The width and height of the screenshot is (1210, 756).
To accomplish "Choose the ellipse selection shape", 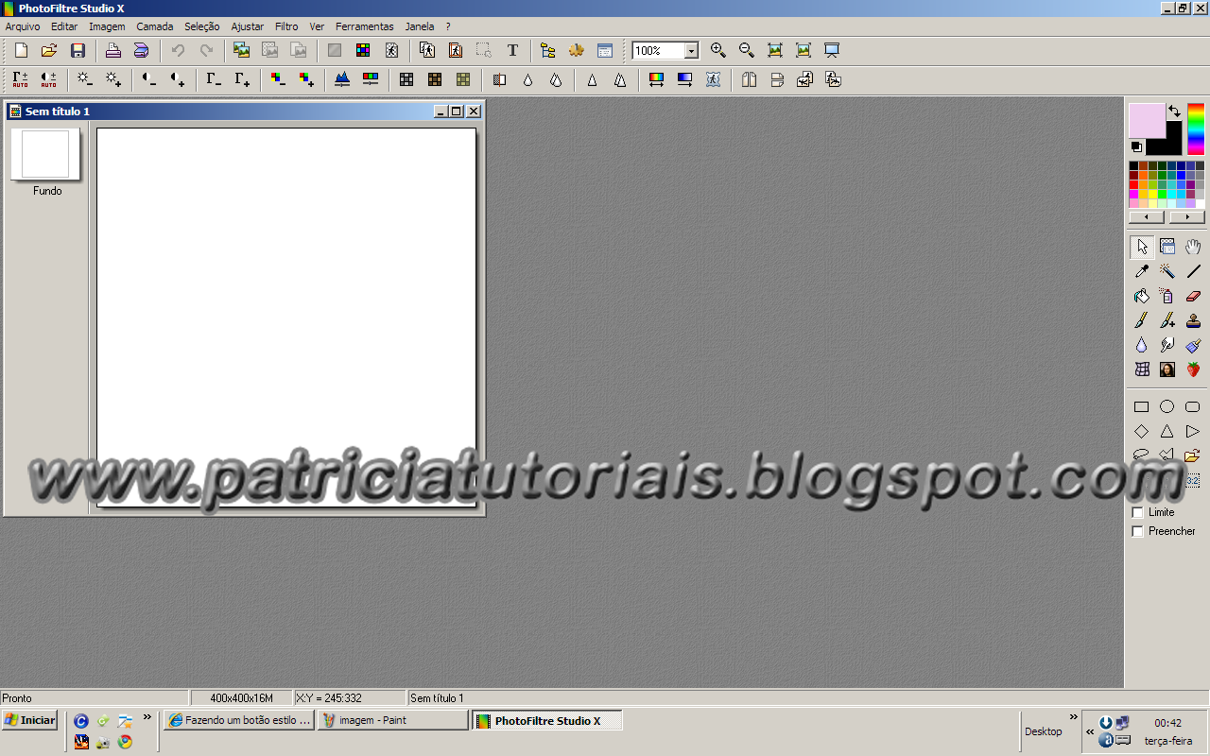I will (x=1167, y=405).
